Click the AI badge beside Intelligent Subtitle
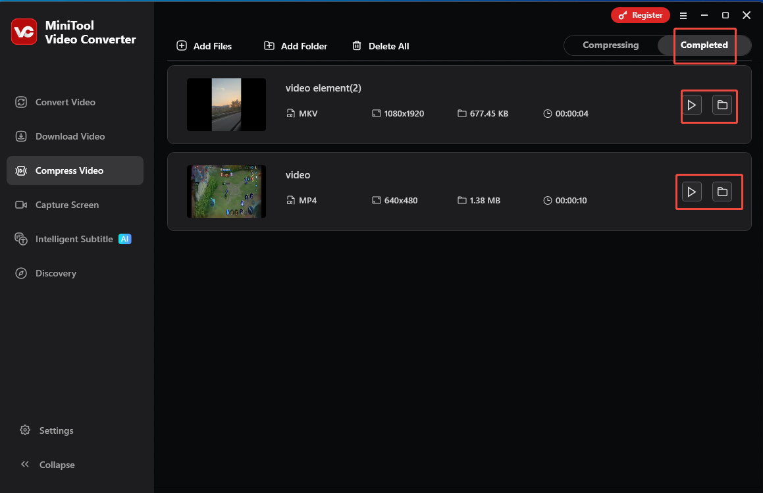The width and height of the screenshot is (763, 493). pos(124,239)
